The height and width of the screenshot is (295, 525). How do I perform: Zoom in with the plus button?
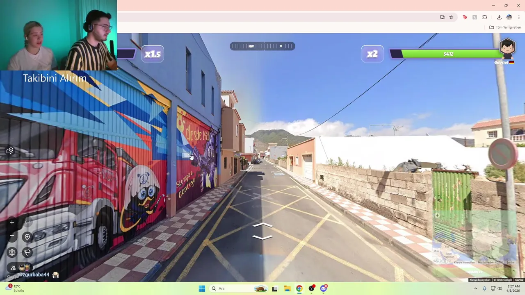12,222
